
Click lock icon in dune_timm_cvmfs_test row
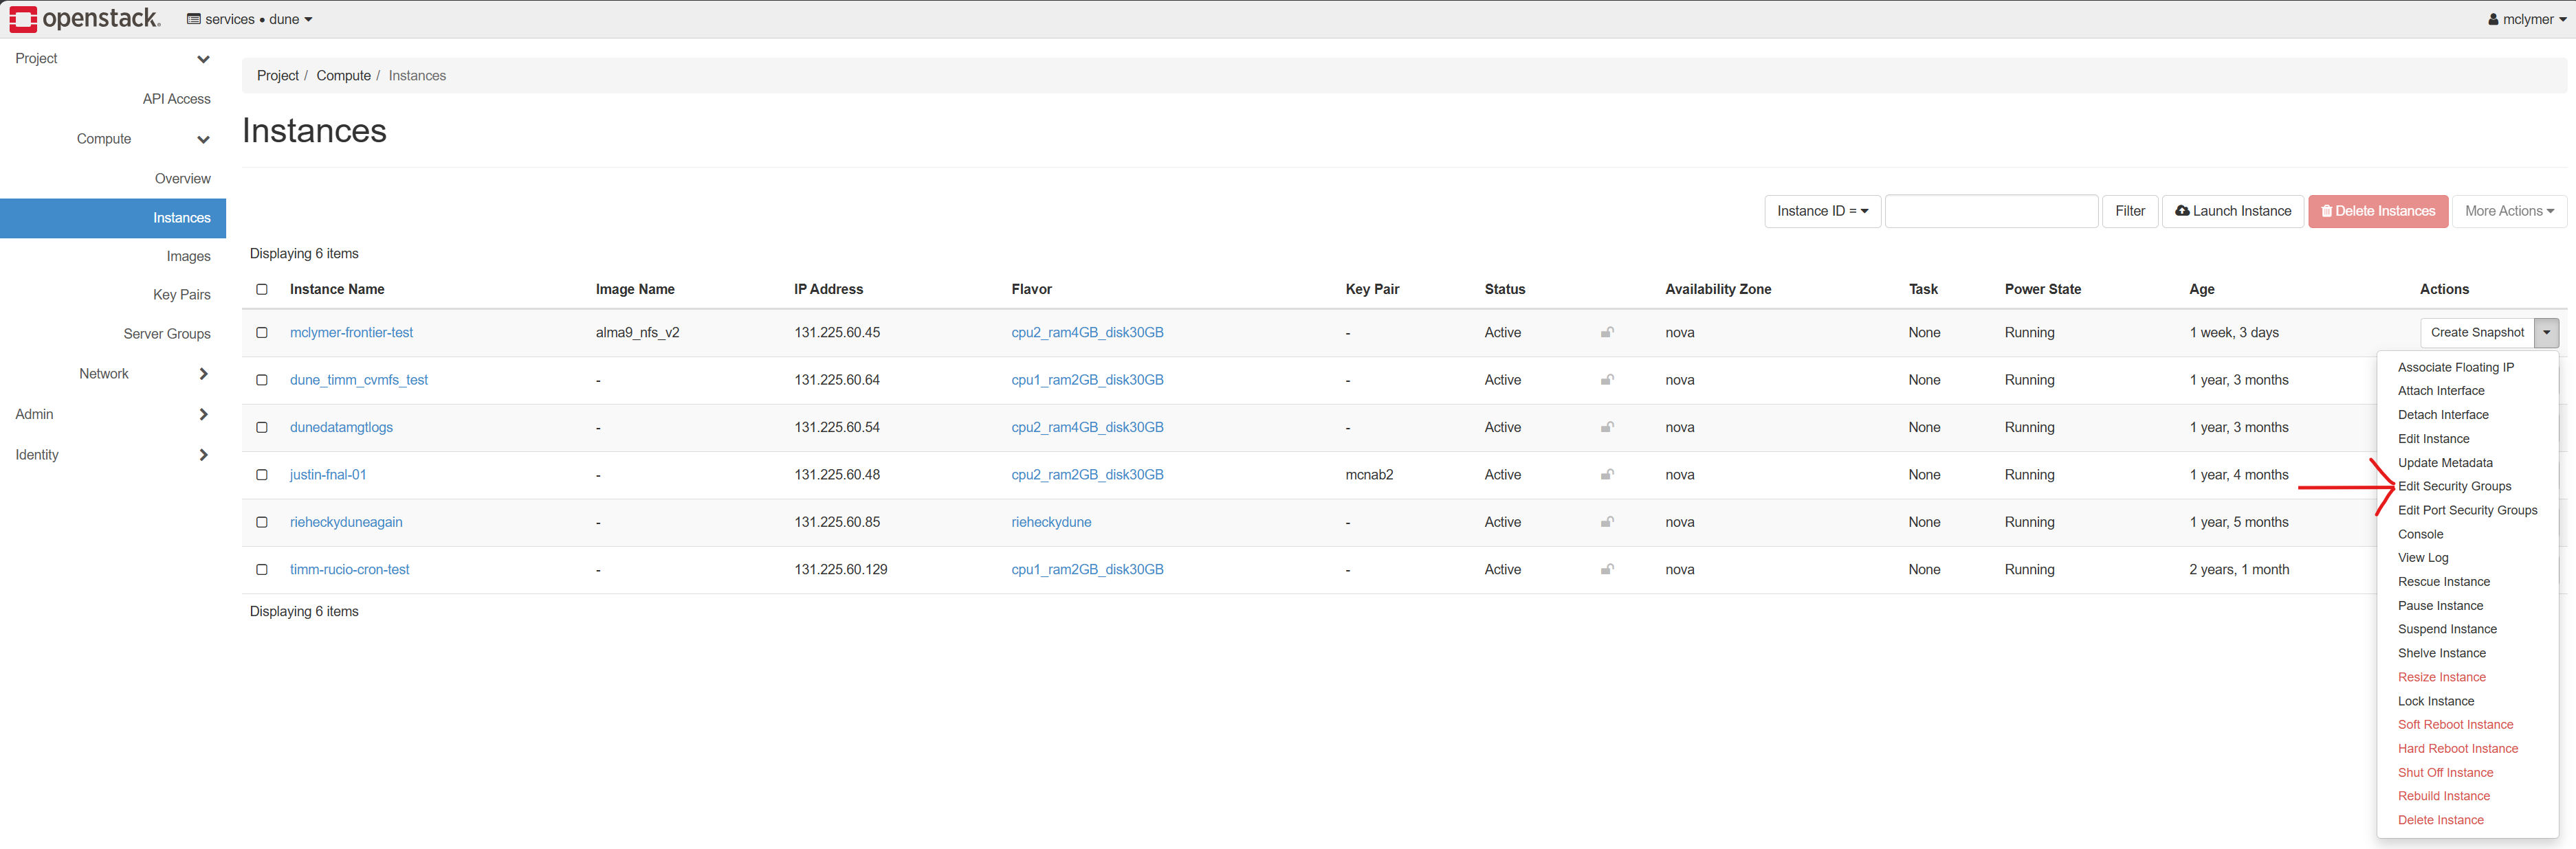tap(1607, 380)
